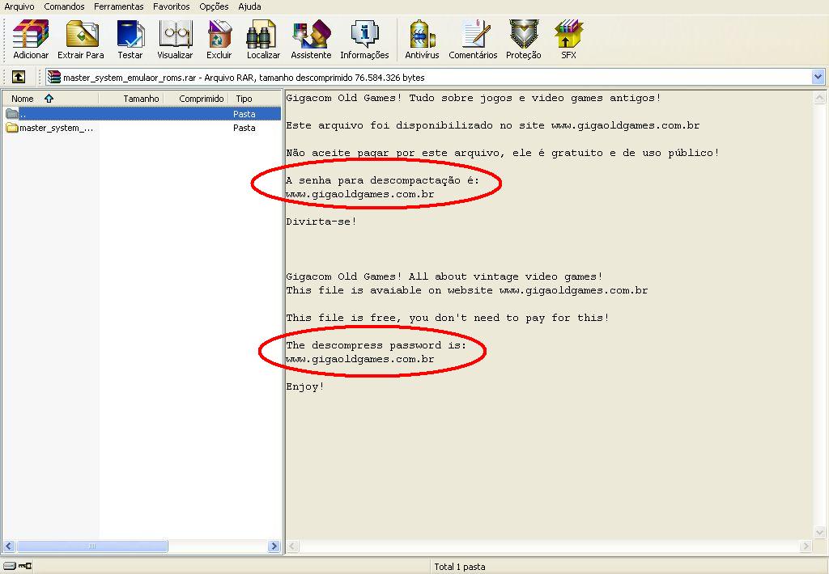Expand the archive path dropdown
This screenshot has height=574, width=829.
click(x=818, y=78)
